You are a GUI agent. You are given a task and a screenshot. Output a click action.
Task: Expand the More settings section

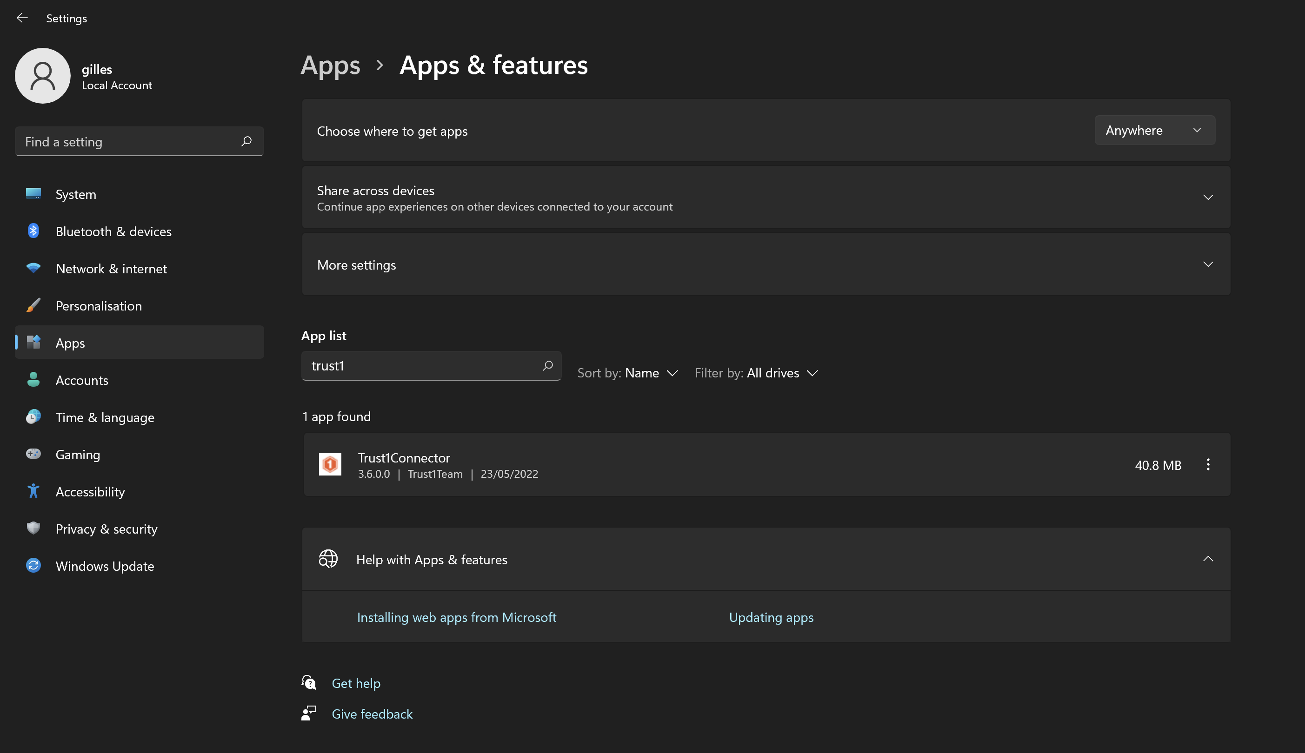pos(1208,264)
